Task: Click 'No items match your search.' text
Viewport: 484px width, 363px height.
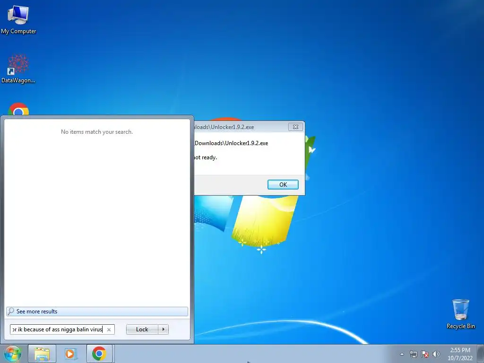Action: click(x=97, y=132)
